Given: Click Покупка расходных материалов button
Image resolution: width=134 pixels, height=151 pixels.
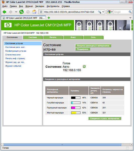Looking at the screenshot, I should coord(93,46).
